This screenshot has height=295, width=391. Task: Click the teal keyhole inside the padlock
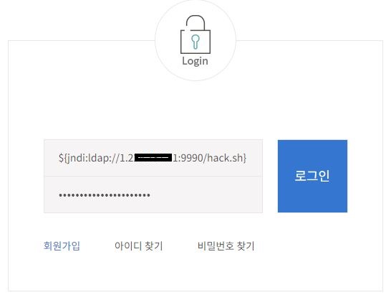(195, 42)
